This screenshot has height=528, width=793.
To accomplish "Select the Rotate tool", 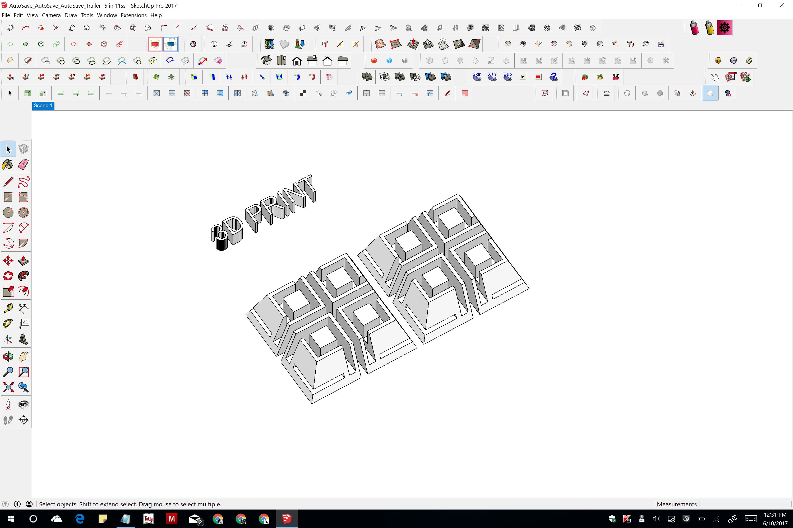I will point(8,276).
